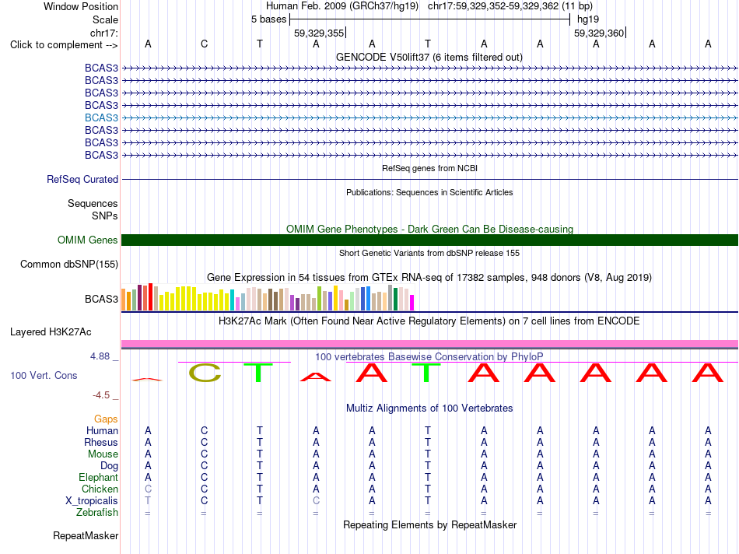Click the light-blue highlighted BCAS3 transcript label
The height and width of the screenshot is (554, 739).
tap(101, 117)
